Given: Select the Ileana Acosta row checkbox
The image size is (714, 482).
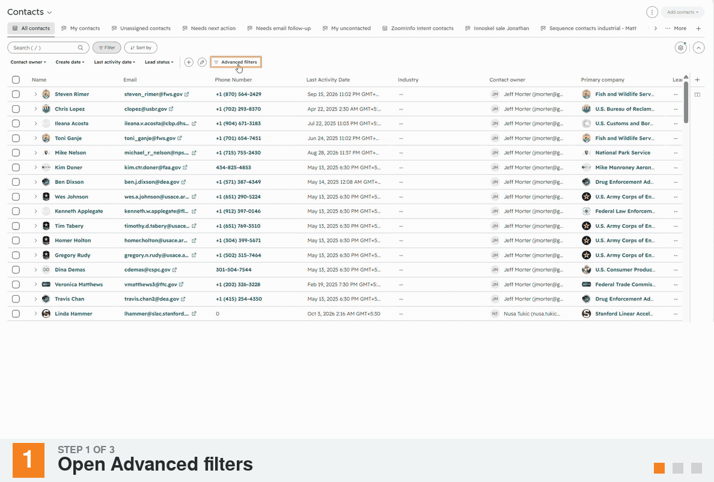Looking at the screenshot, I should point(16,123).
